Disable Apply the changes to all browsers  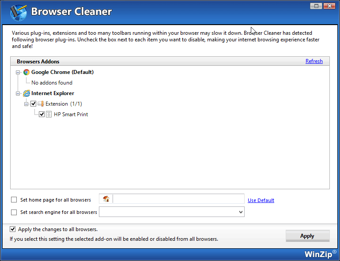[12, 229]
